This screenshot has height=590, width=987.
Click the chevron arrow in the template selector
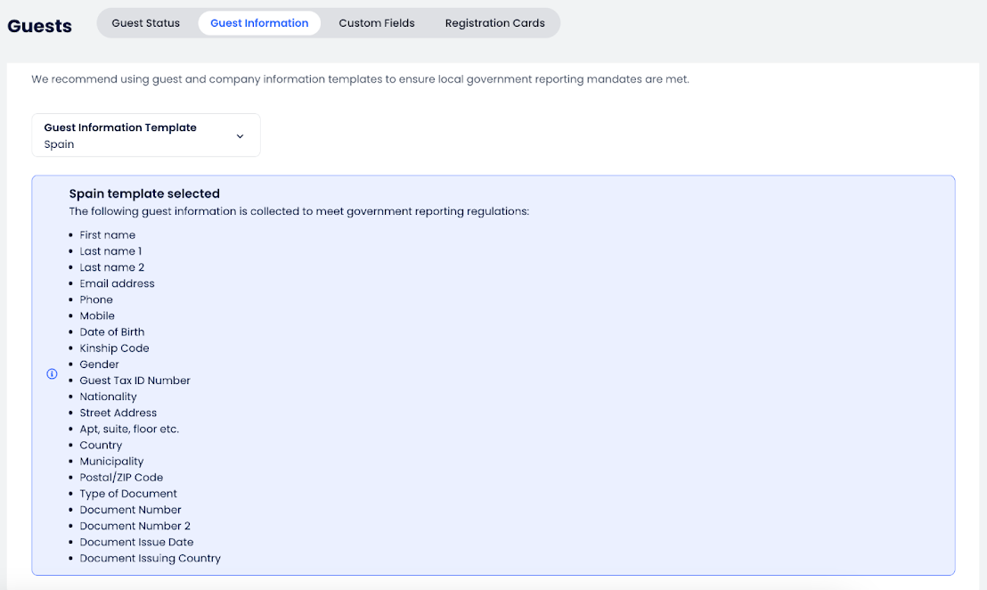point(240,136)
